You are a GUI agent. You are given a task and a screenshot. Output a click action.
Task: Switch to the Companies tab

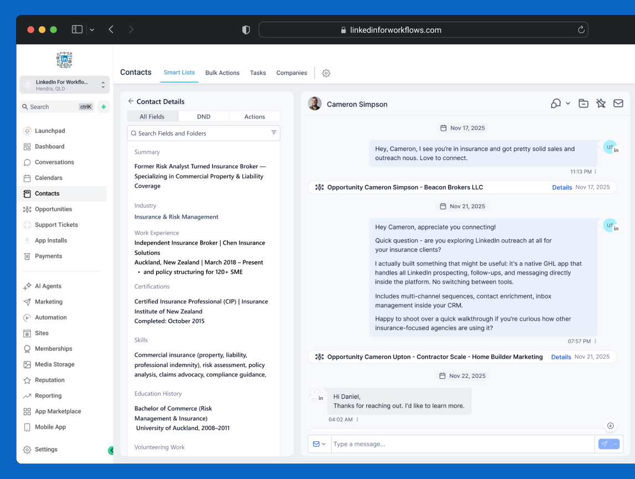coord(292,73)
